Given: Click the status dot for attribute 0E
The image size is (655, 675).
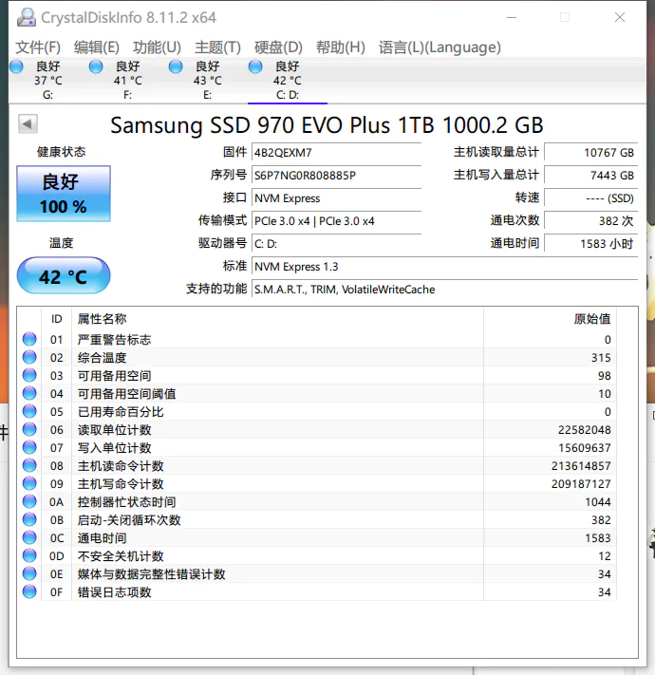Looking at the screenshot, I should click(x=29, y=573).
